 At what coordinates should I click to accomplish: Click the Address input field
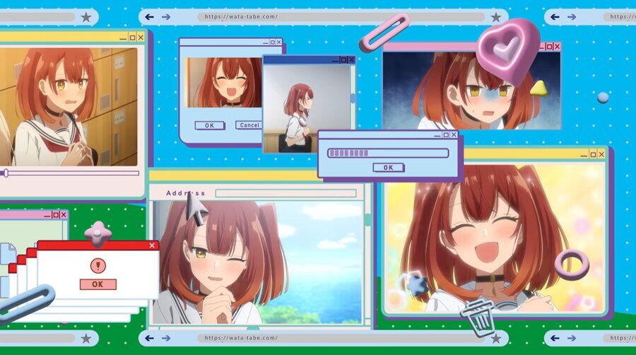click(x=286, y=193)
